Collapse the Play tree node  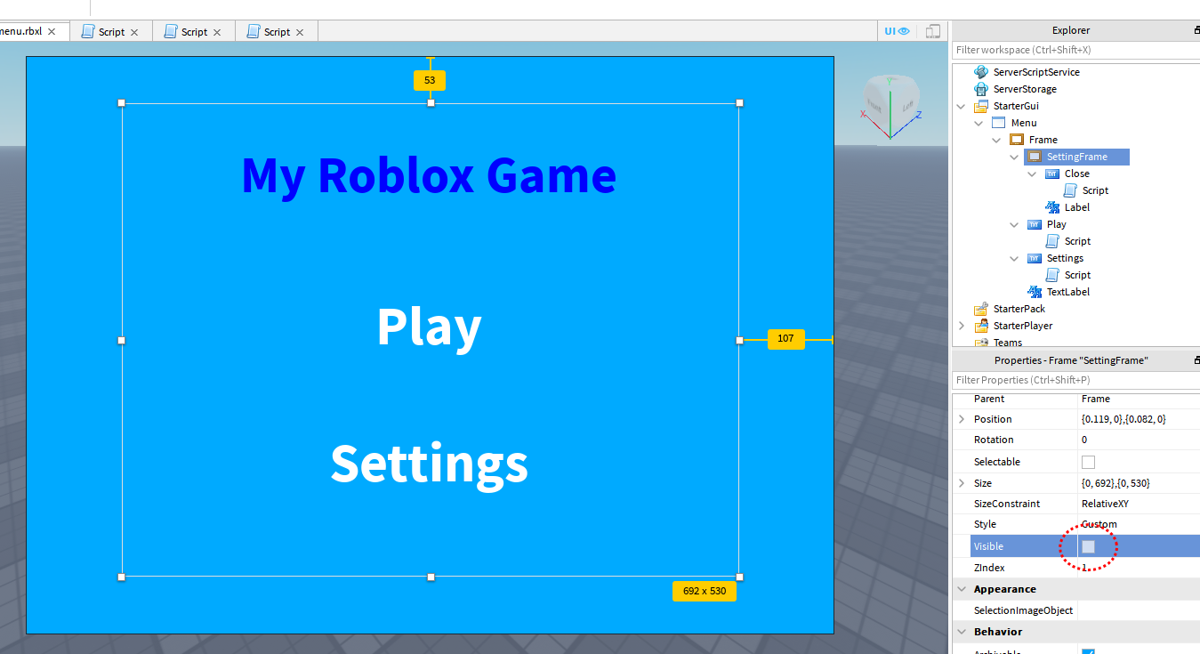coord(1014,224)
